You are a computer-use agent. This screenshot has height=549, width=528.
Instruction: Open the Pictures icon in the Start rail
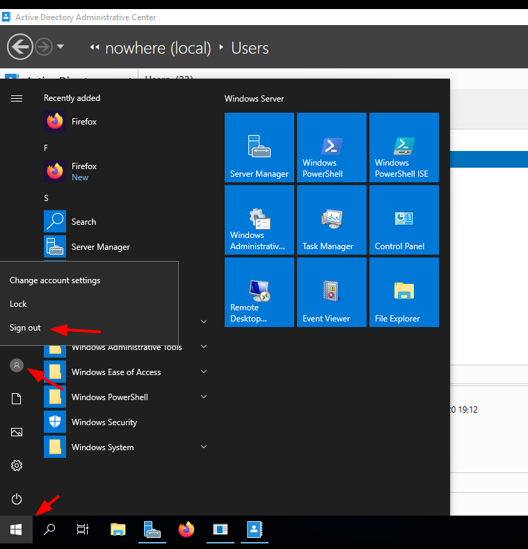coord(17,432)
